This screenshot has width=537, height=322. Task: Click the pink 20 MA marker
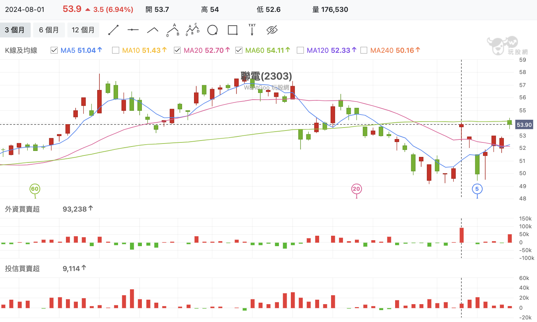coord(356,189)
